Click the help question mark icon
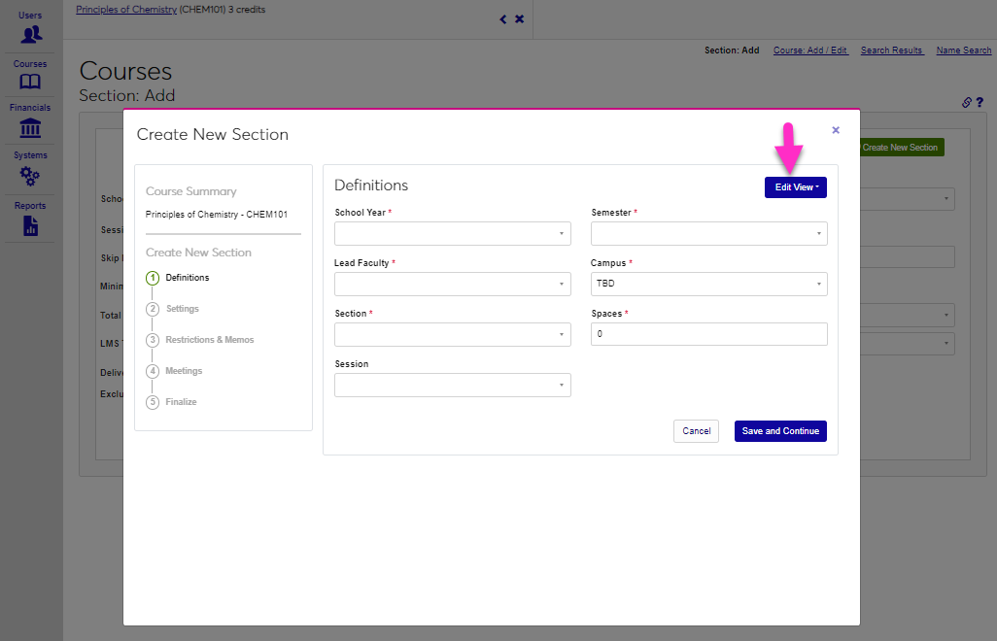This screenshot has width=997, height=641. [x=980, y=102]
